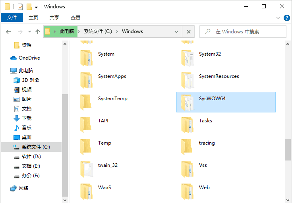Click 系统文件 (C:) in the address bar

click(x=98, y=31)
